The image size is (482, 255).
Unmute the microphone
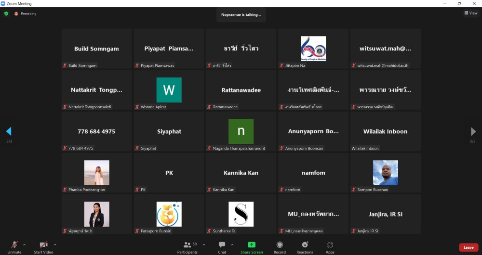point(14,247)
